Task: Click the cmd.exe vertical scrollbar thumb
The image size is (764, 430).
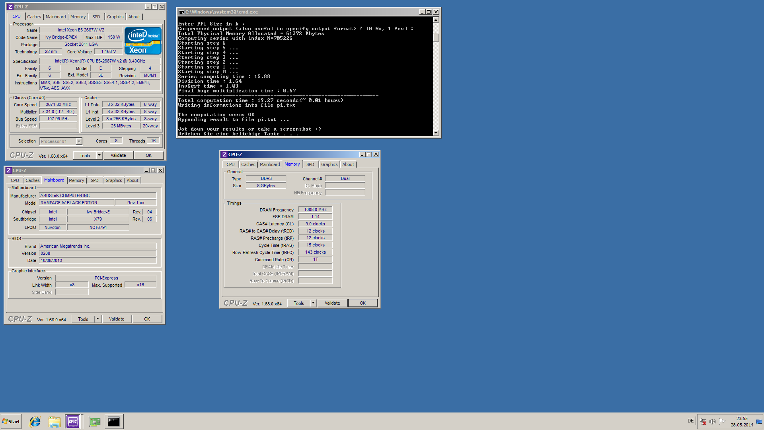Action: [x=436, y=37]
